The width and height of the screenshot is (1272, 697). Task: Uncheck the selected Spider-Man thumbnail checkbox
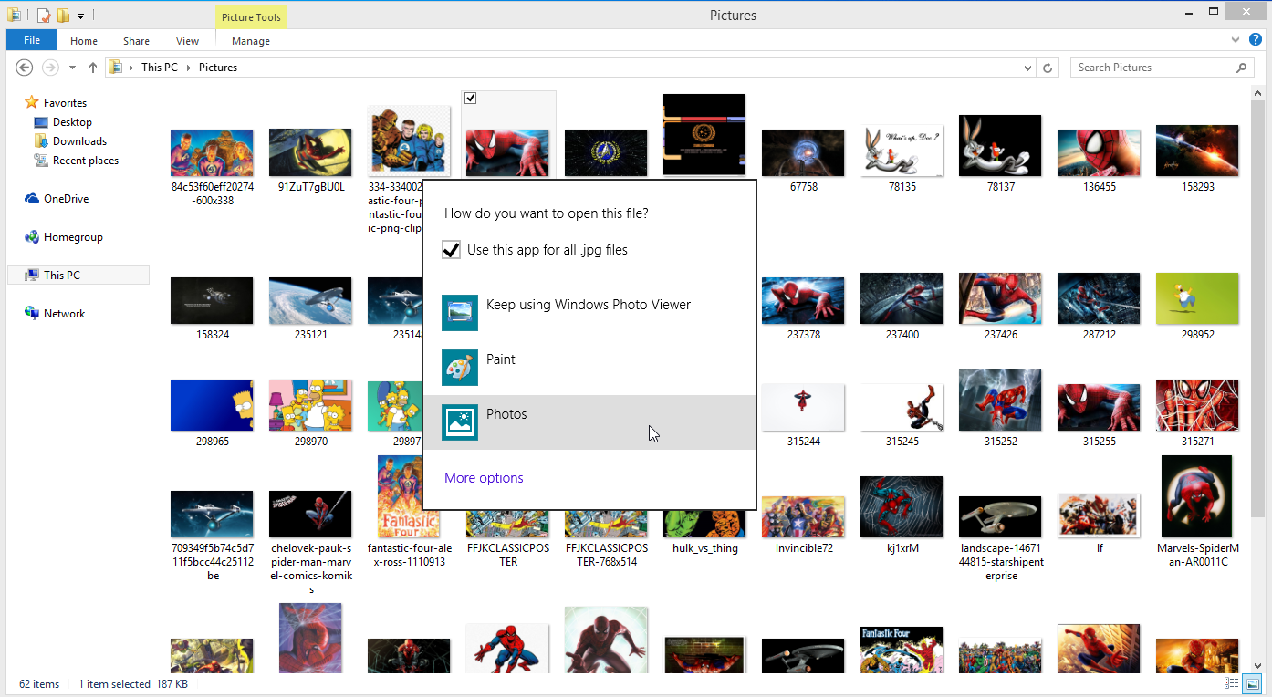[471, 99]
